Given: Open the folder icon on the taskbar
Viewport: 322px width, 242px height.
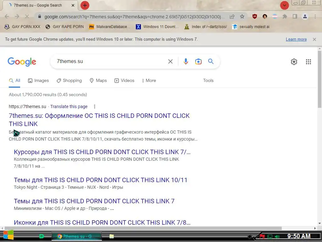Looking at the screenshot, I should point(112,236).
